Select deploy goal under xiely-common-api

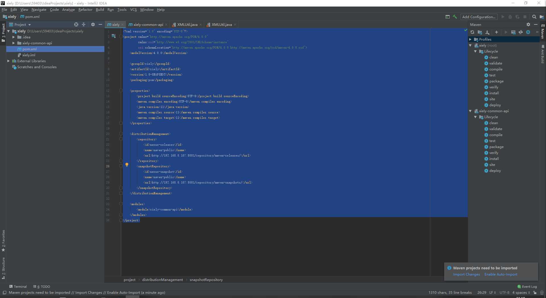click(495, 170)
